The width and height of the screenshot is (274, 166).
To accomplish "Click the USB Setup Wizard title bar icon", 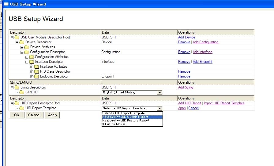I will (x=6, y=4).
